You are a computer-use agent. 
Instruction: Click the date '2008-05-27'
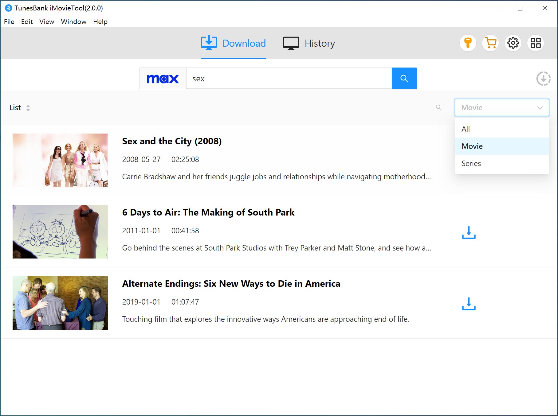pos(141,160)
